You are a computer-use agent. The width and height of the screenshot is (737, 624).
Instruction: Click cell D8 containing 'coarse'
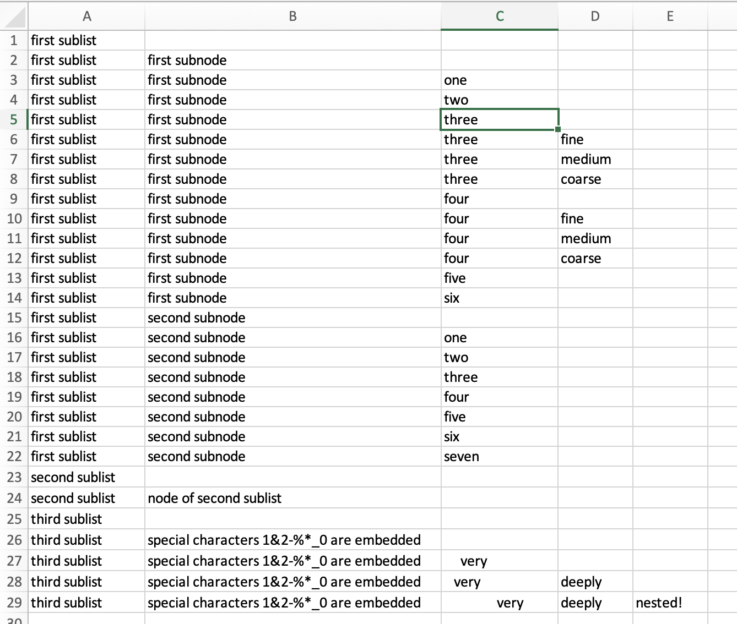tap(595, 179)
